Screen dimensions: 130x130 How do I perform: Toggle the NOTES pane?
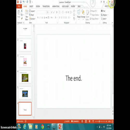(67, 121)
